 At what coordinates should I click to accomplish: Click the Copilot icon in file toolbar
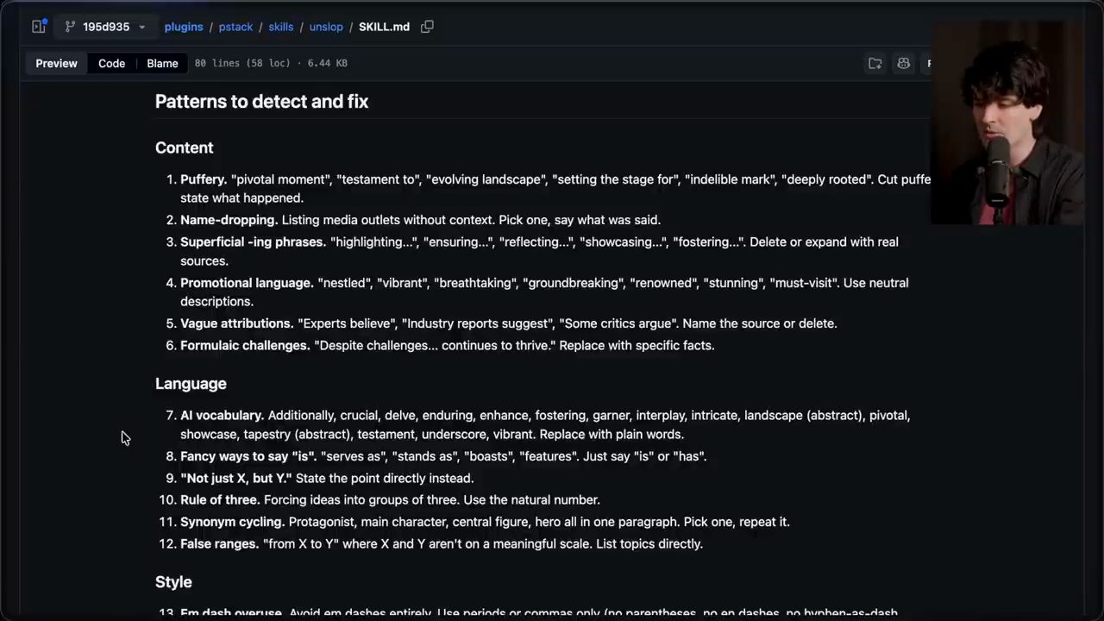(x=903, y=63)
